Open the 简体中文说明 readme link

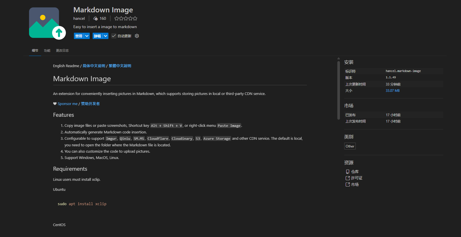(x=94, y=66)
